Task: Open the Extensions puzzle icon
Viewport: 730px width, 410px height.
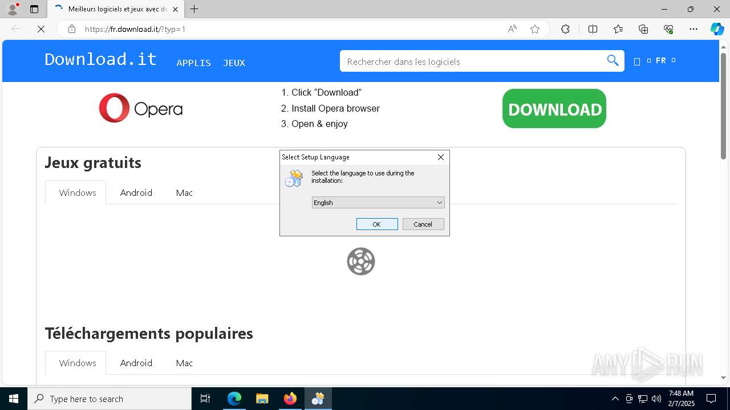Action: point(565,29)
